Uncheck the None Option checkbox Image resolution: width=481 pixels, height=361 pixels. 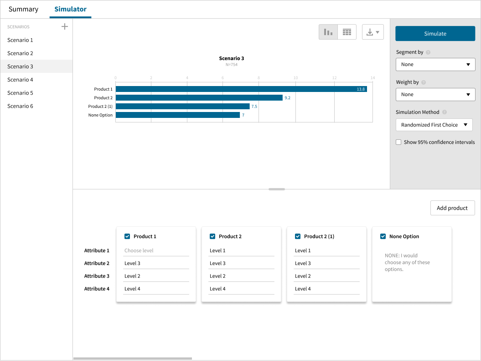pyautogui.click(x=383, y=236)
